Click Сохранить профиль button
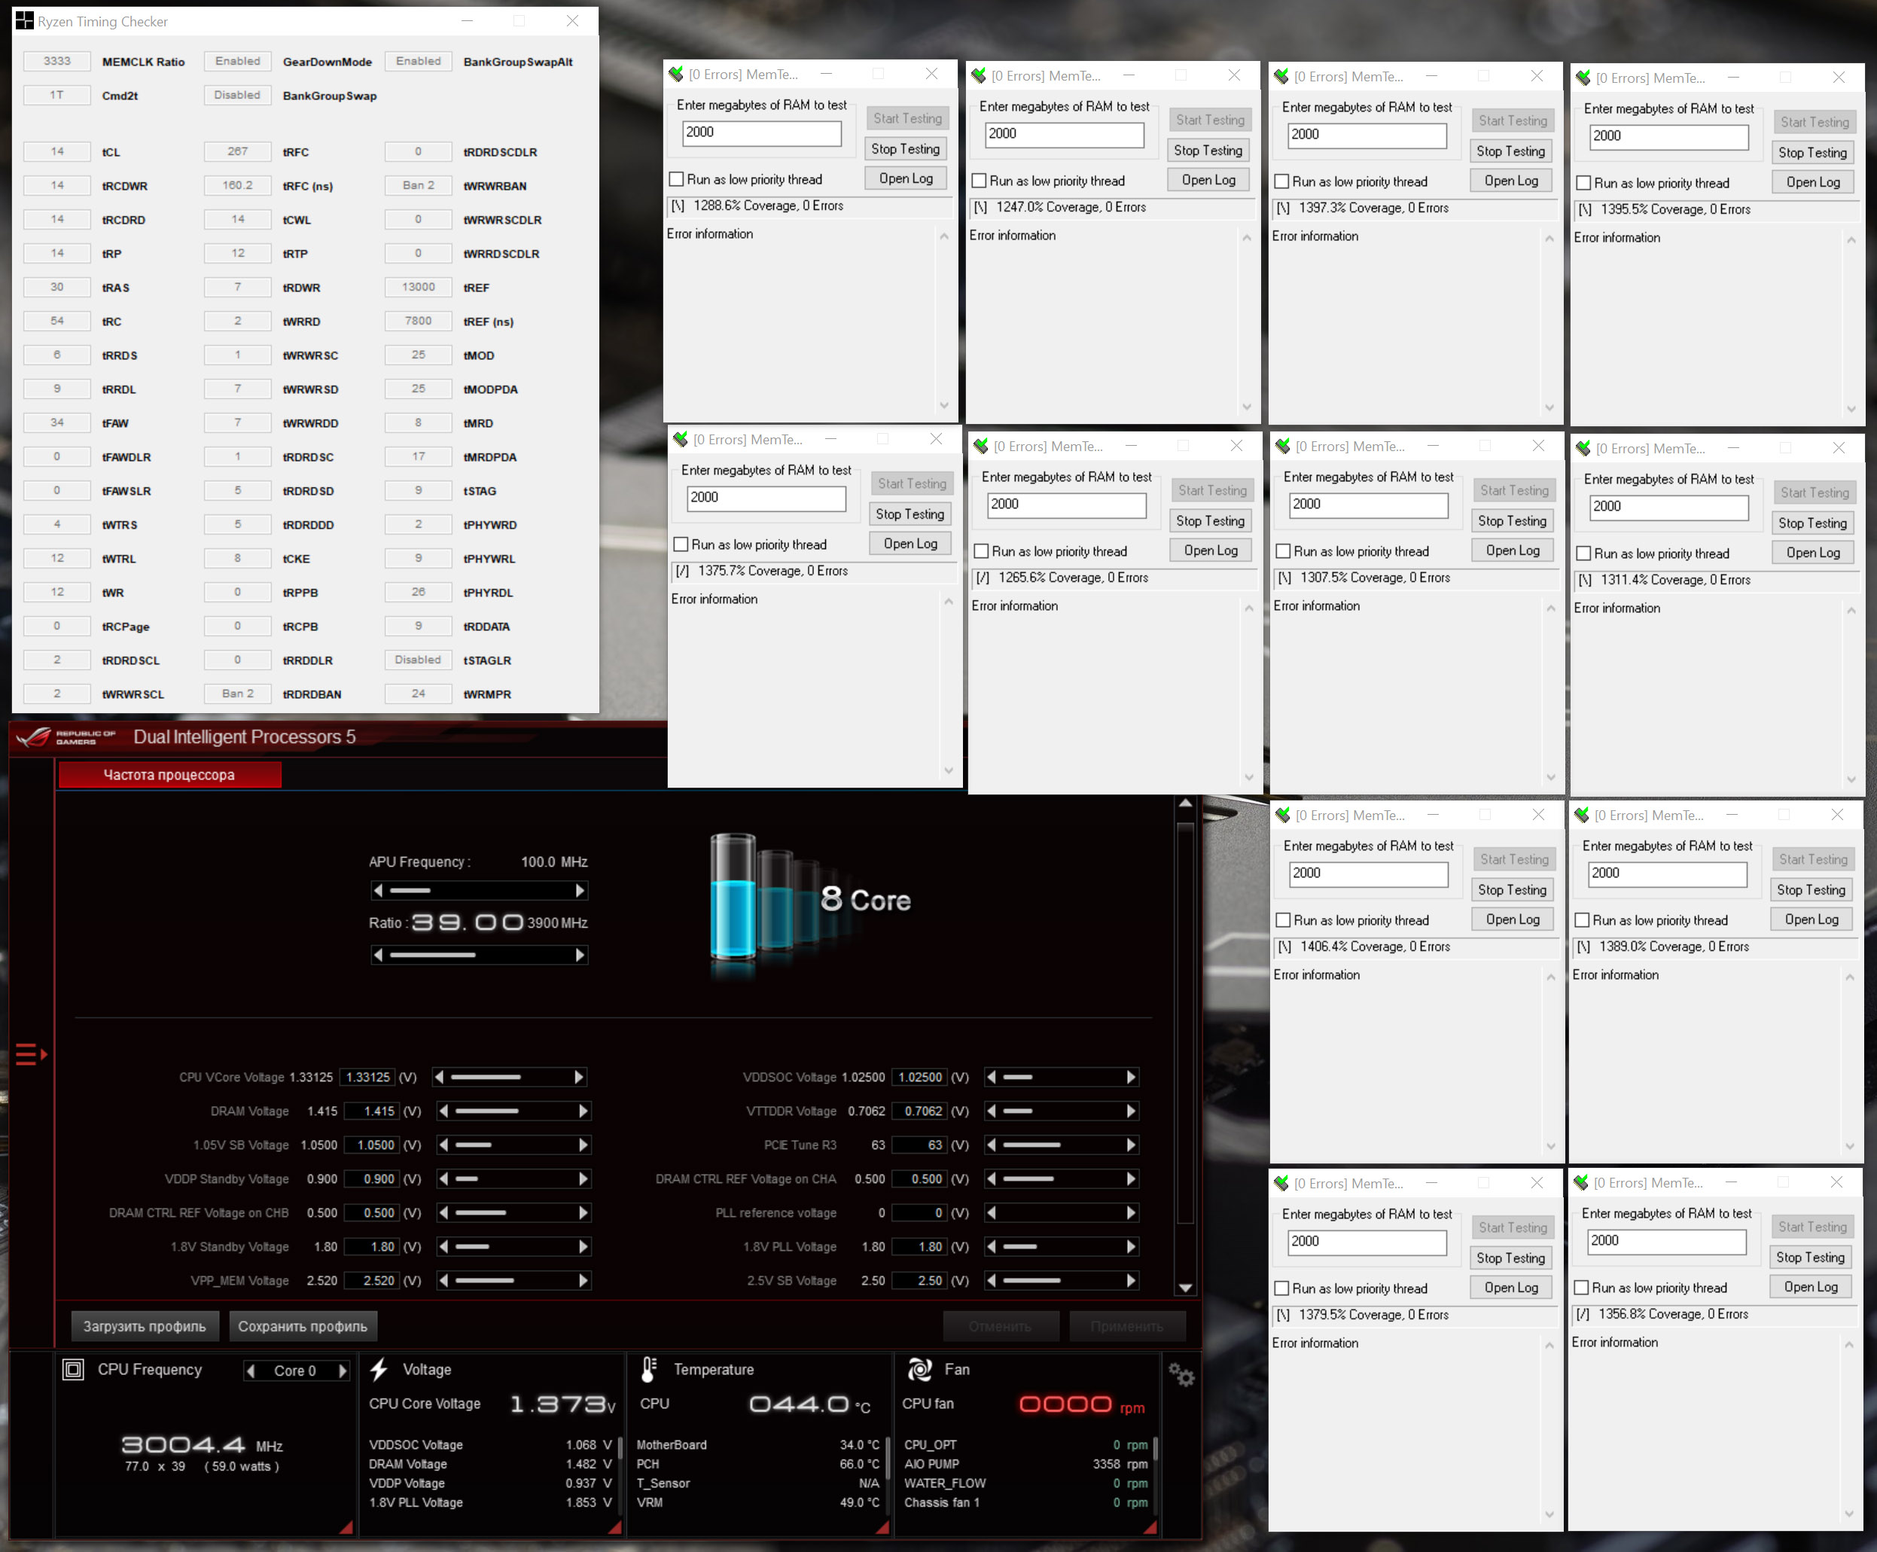 coord(302,1327)
